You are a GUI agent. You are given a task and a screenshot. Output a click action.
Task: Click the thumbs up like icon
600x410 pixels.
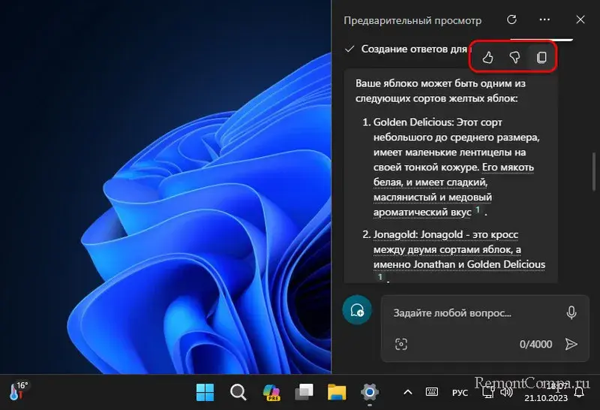487,57
